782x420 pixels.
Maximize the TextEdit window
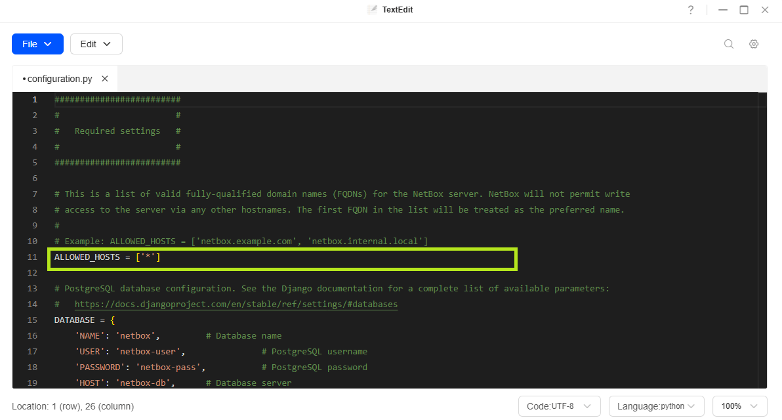[x=744, y=10]
